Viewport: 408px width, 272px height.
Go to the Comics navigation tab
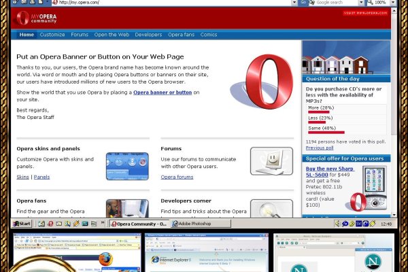click(x=208, y=34)
